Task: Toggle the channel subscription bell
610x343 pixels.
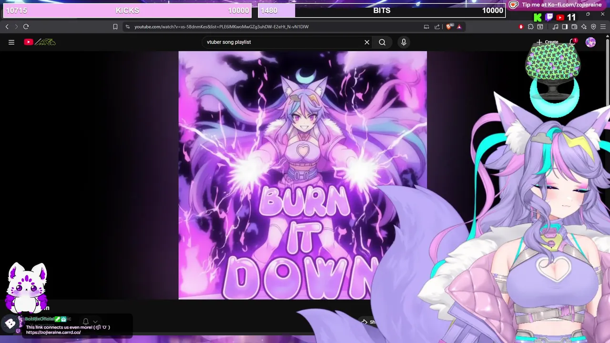Action: (x=86, y=322)
